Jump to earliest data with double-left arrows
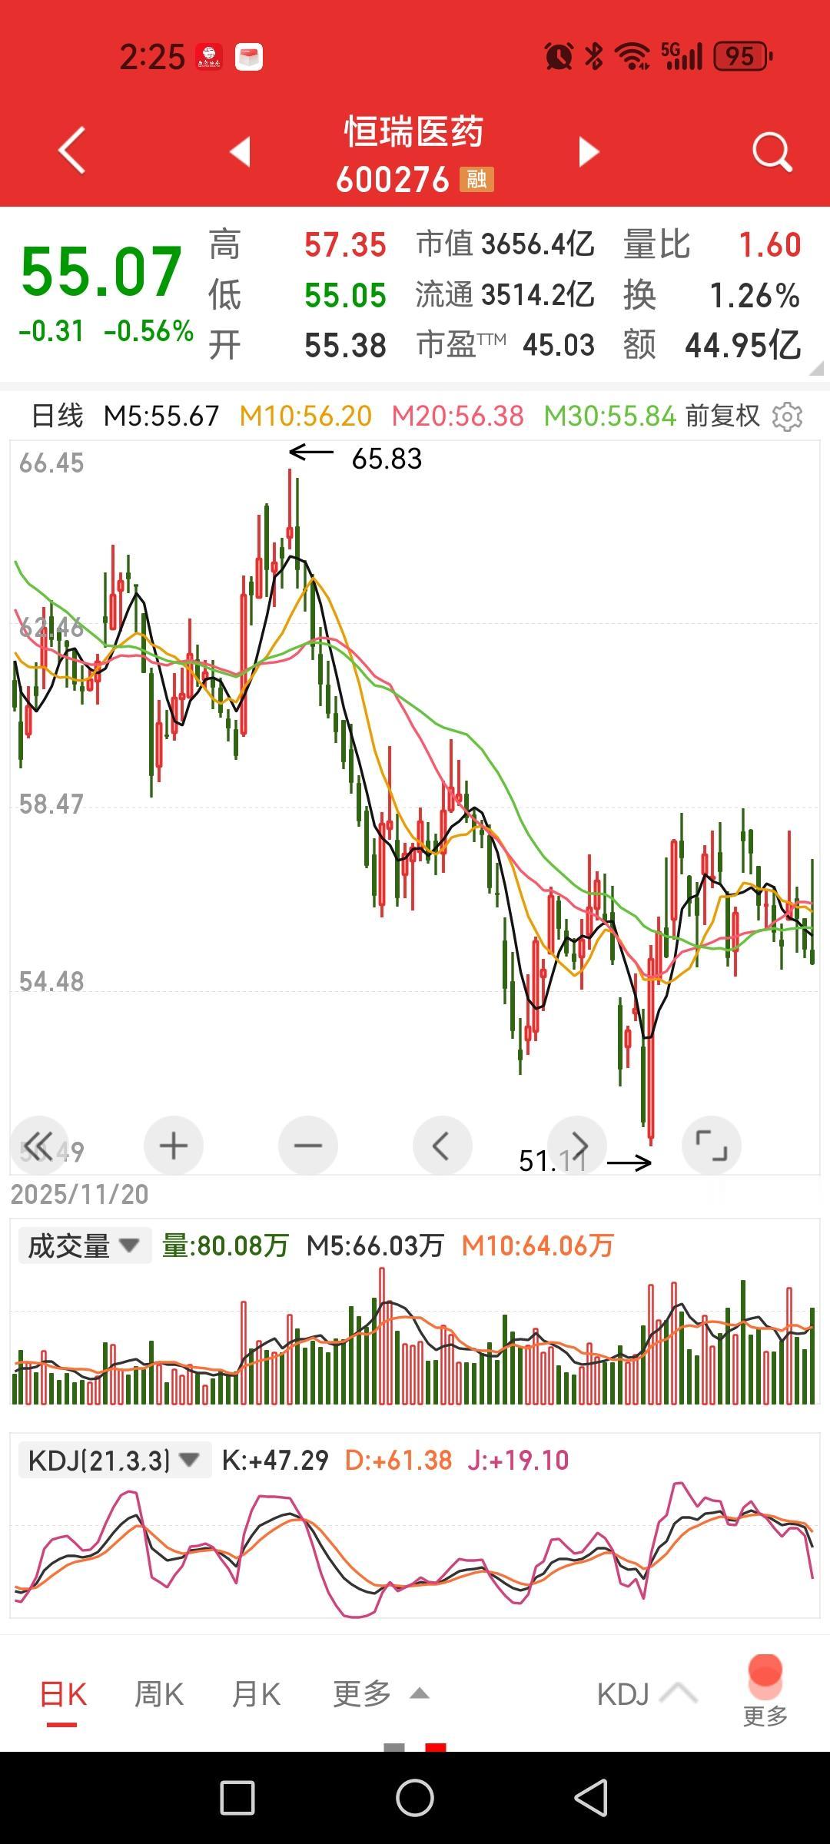830x1844 pixels. [x=39, y=1146]
